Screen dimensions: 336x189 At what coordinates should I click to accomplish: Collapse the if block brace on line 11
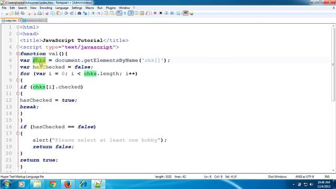click(x=18, y=93)
